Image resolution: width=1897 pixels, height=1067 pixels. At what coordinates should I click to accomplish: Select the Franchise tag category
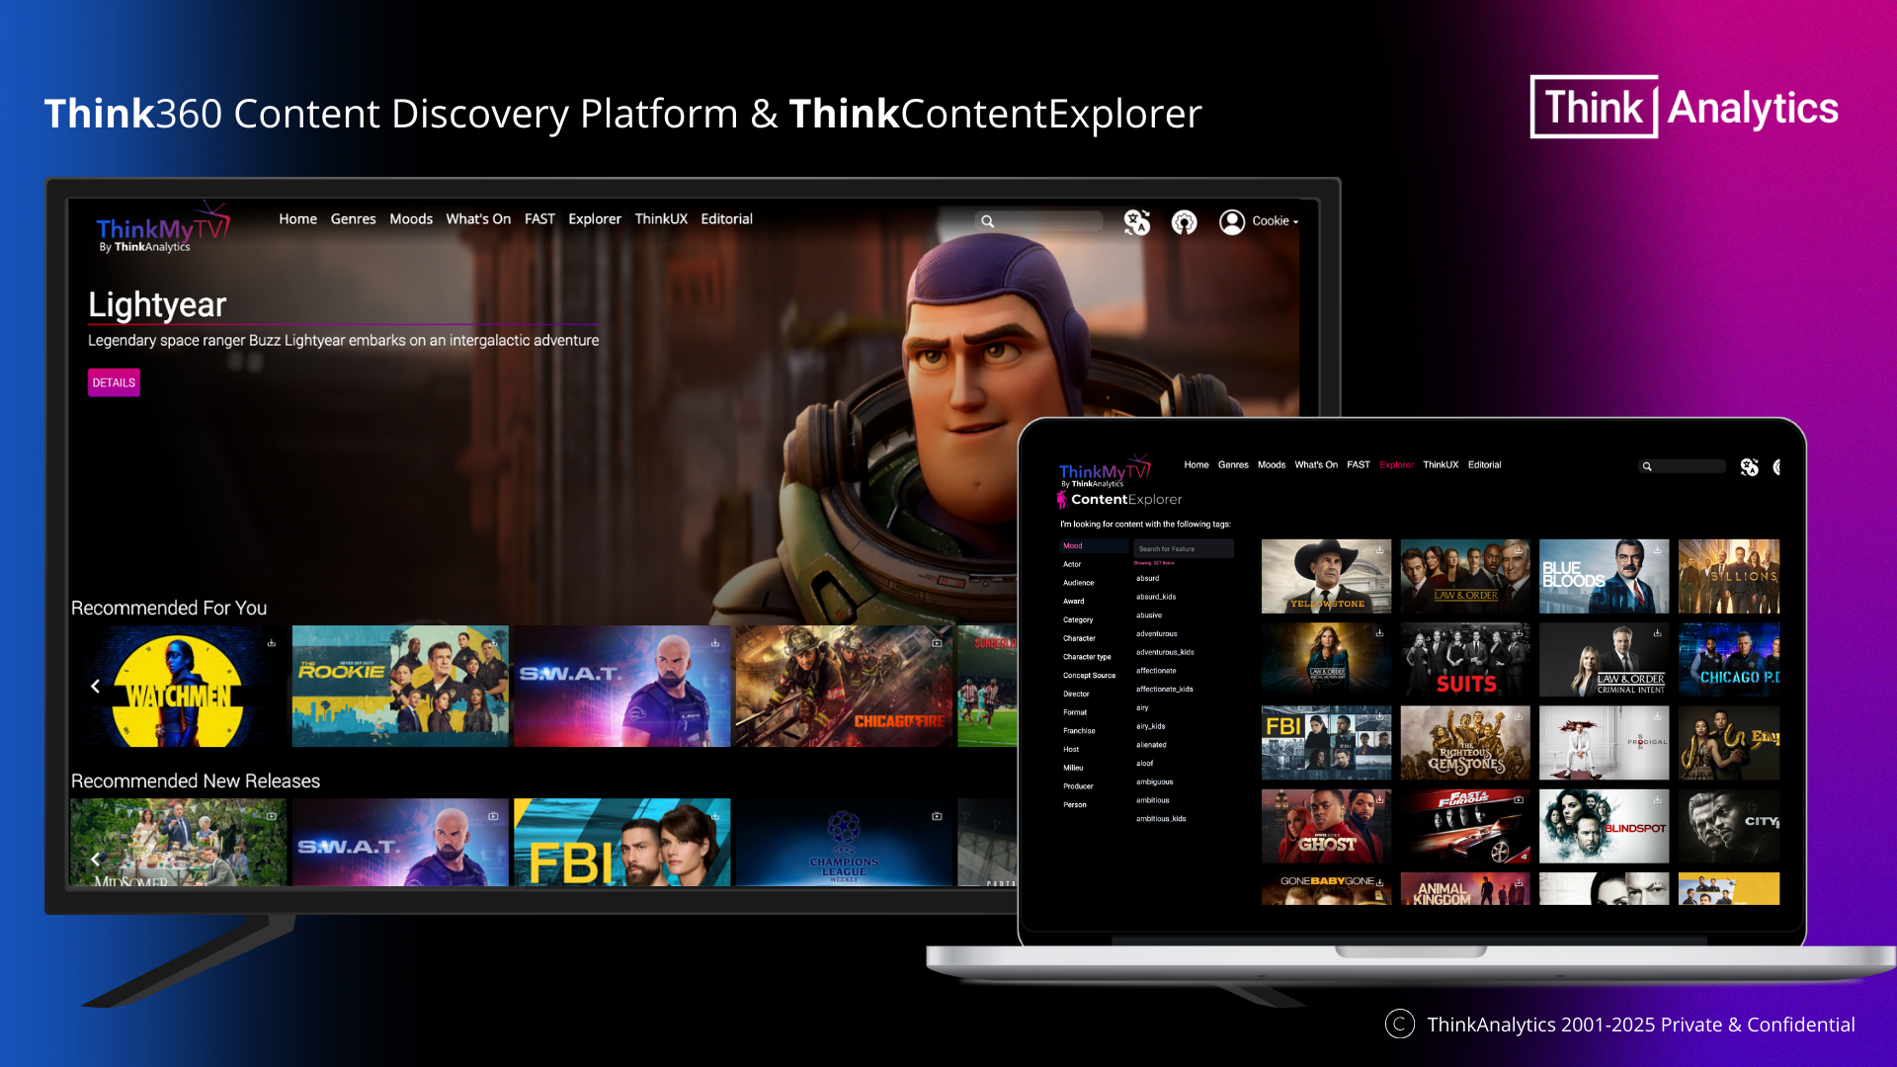pos(1079,731)
